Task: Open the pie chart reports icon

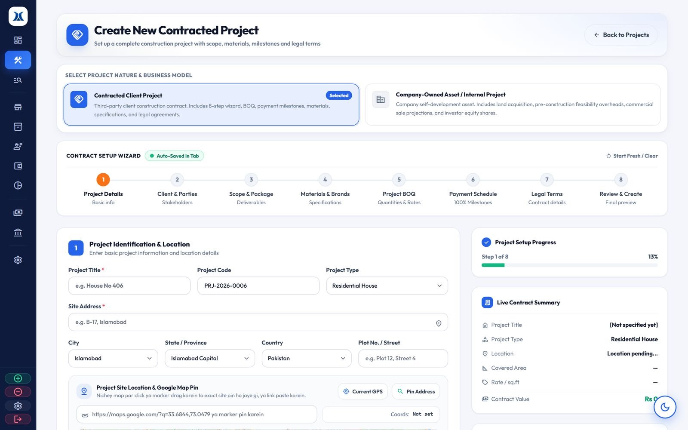Action: [x=18, y=185]
